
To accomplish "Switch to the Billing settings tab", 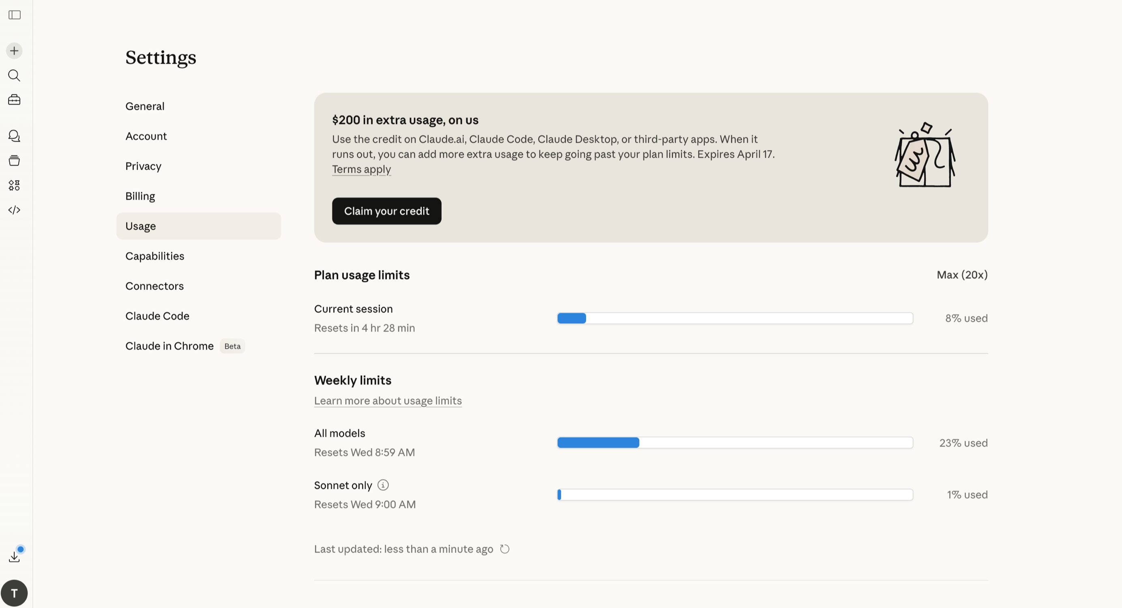I will point(140,196).
